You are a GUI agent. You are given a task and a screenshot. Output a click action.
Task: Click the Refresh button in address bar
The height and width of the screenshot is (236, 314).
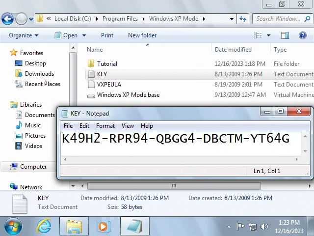pyautogui.click(x=243, y=19)
